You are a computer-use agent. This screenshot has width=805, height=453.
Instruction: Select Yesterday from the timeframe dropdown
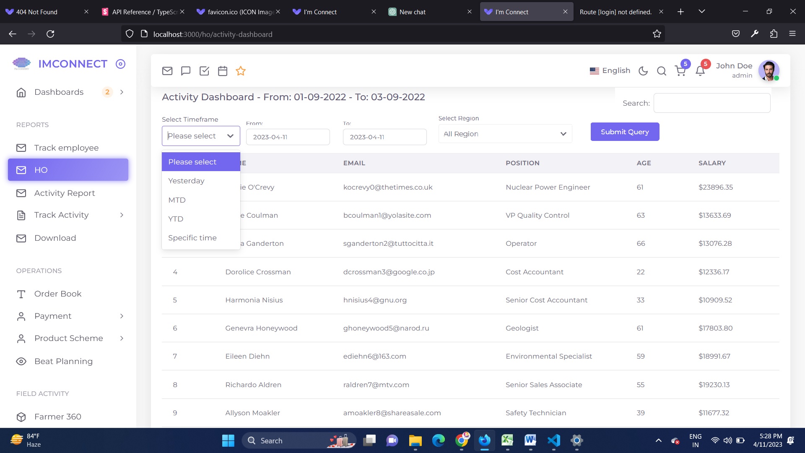click(186, 181)
